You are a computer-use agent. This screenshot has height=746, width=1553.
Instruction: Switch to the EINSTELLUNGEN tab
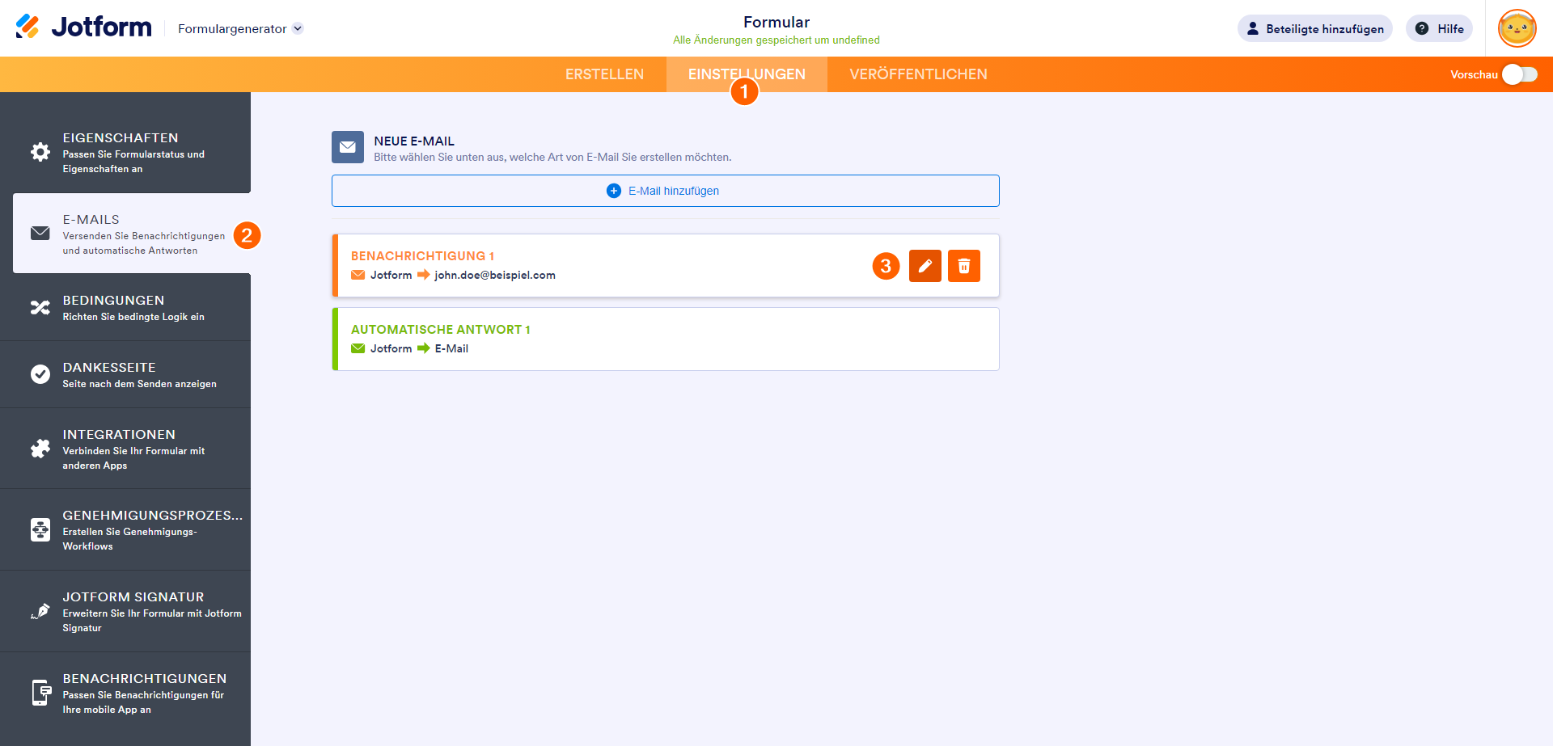(747, 74)
